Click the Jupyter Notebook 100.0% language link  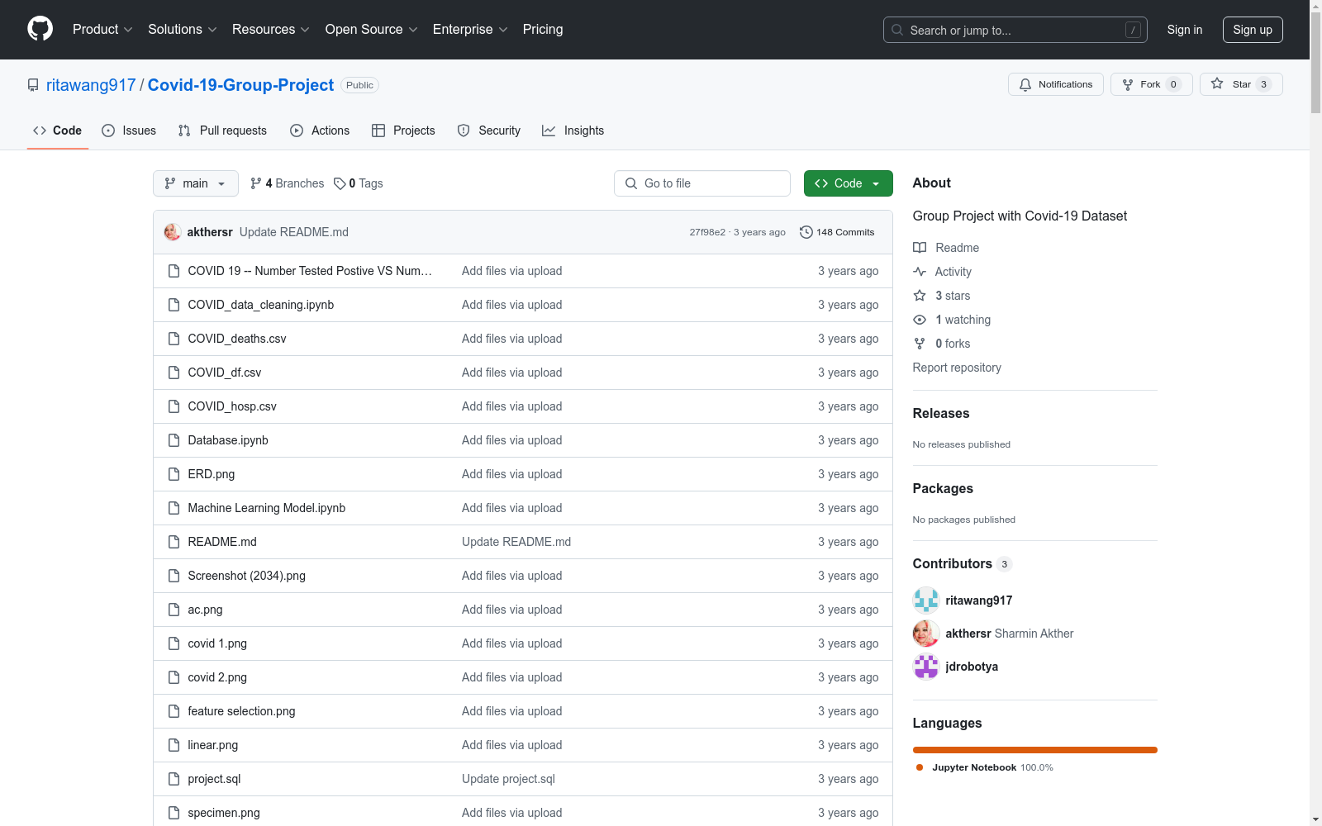[985, 767]
